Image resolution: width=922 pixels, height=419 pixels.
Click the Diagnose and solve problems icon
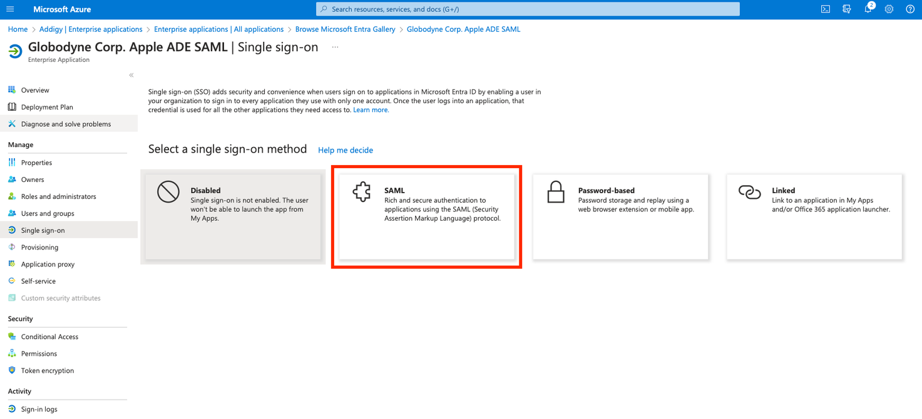(12, 124)
